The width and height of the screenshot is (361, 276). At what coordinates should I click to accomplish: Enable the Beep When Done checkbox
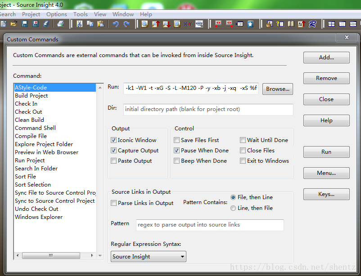pos(176,161)
